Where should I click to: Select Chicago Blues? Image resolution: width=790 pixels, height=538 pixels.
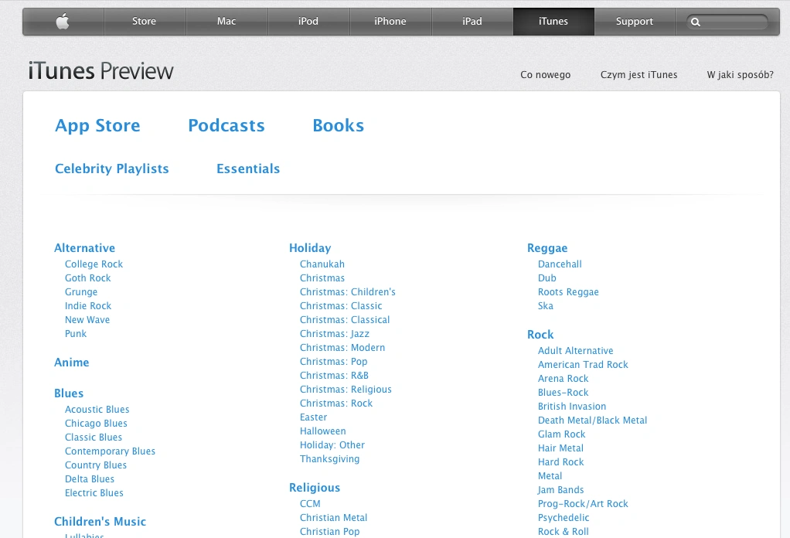[x=96, y=424]
